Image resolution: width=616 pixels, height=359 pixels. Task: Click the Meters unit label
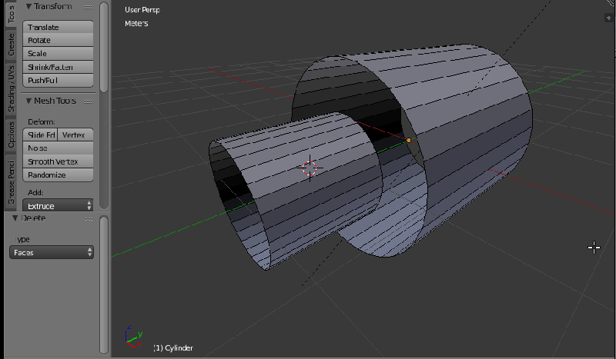click(x=136, y=23)
